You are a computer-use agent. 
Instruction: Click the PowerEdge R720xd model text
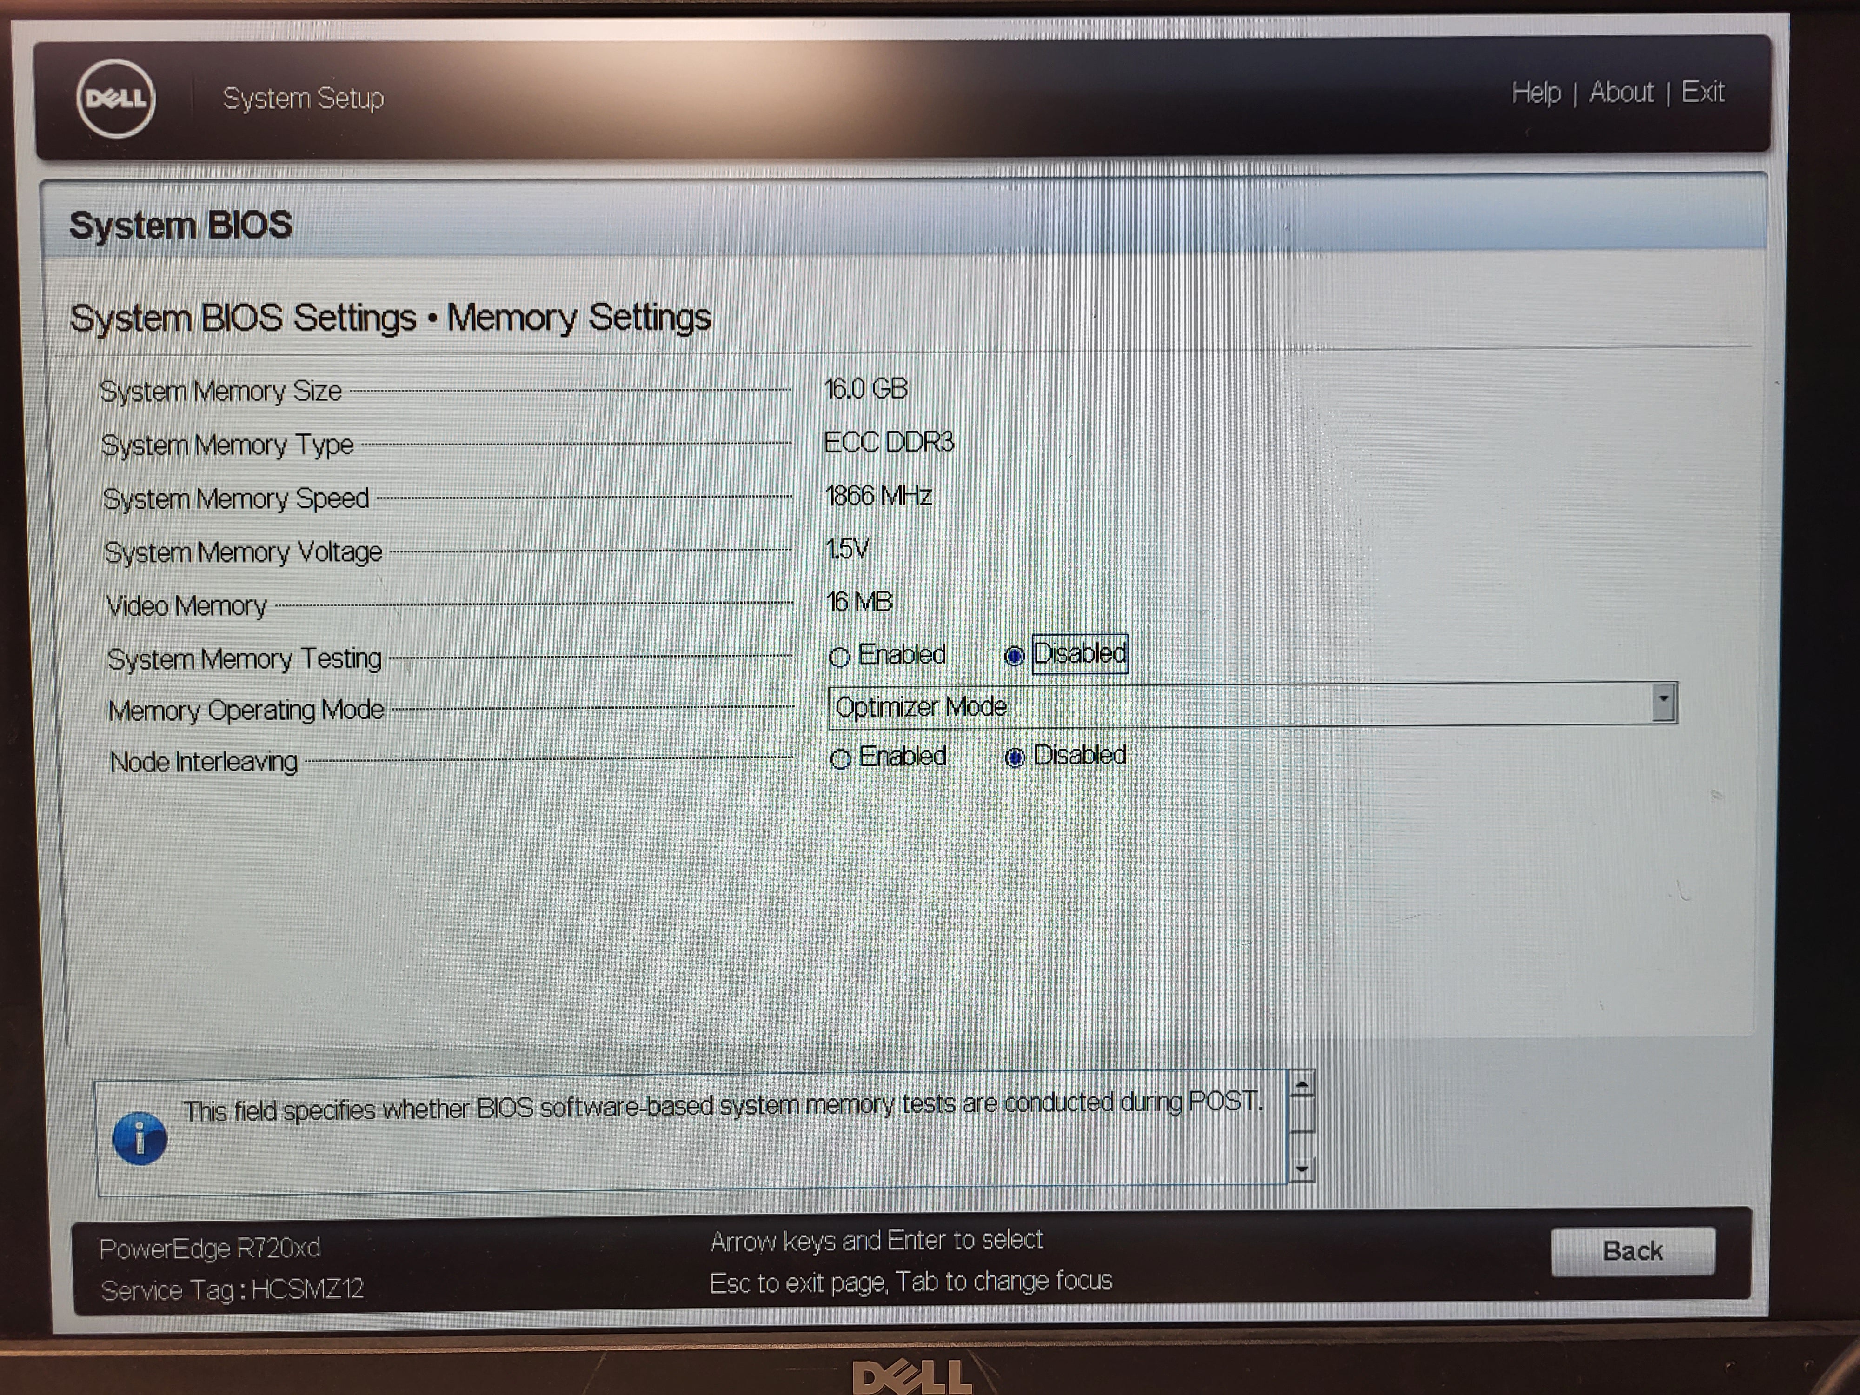(209, 1248)
